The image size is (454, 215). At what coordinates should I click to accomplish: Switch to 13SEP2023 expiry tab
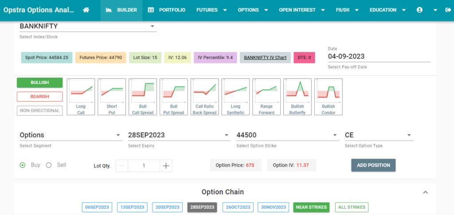tap(132, 207)
